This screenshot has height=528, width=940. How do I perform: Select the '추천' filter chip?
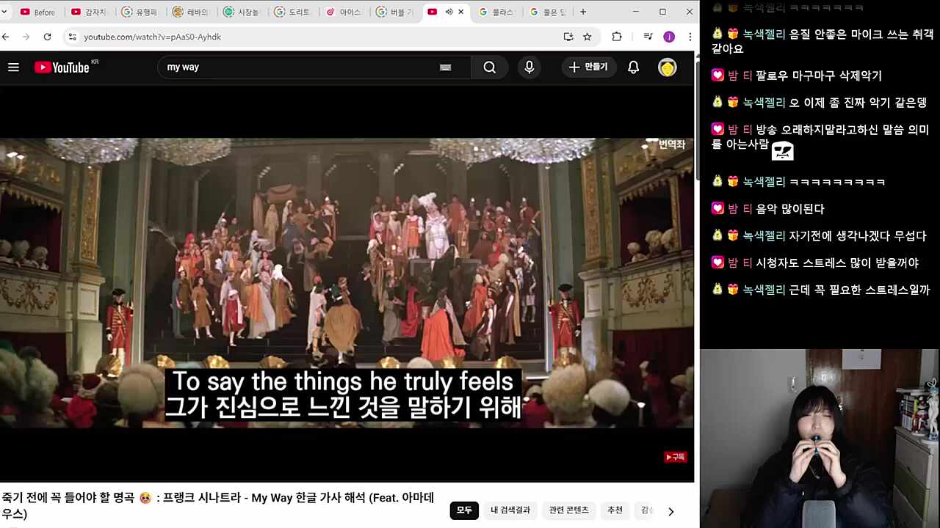[615, 510]
